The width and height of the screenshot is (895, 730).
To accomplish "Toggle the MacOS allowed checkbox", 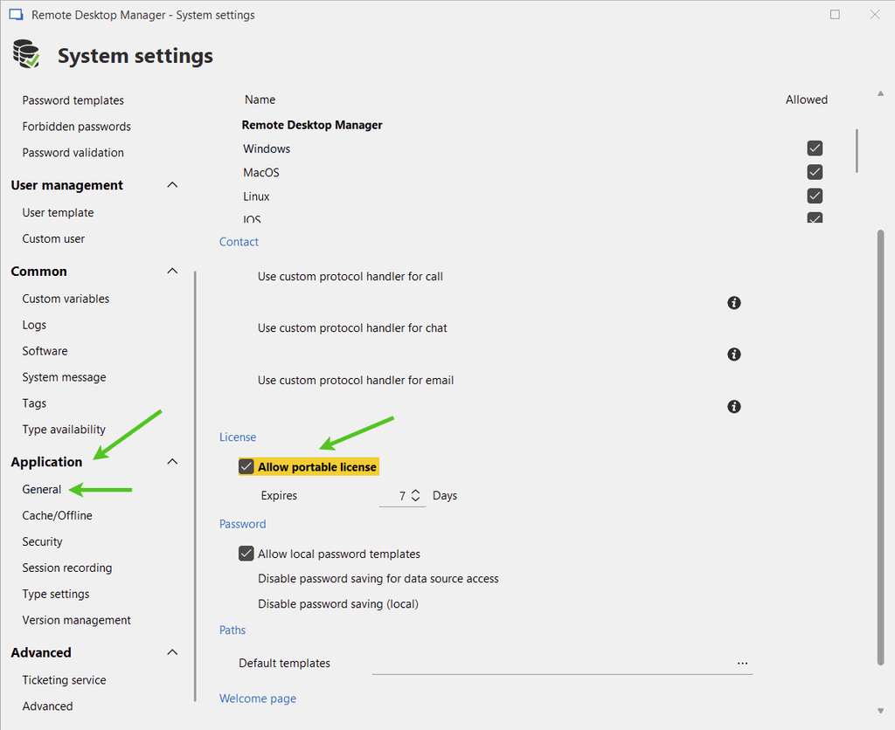I will pos(815,172).
